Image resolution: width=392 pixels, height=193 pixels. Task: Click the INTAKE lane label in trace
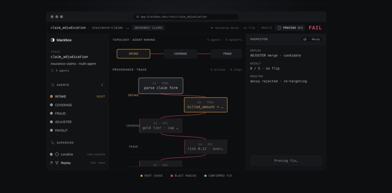click(x=133, y=95)
